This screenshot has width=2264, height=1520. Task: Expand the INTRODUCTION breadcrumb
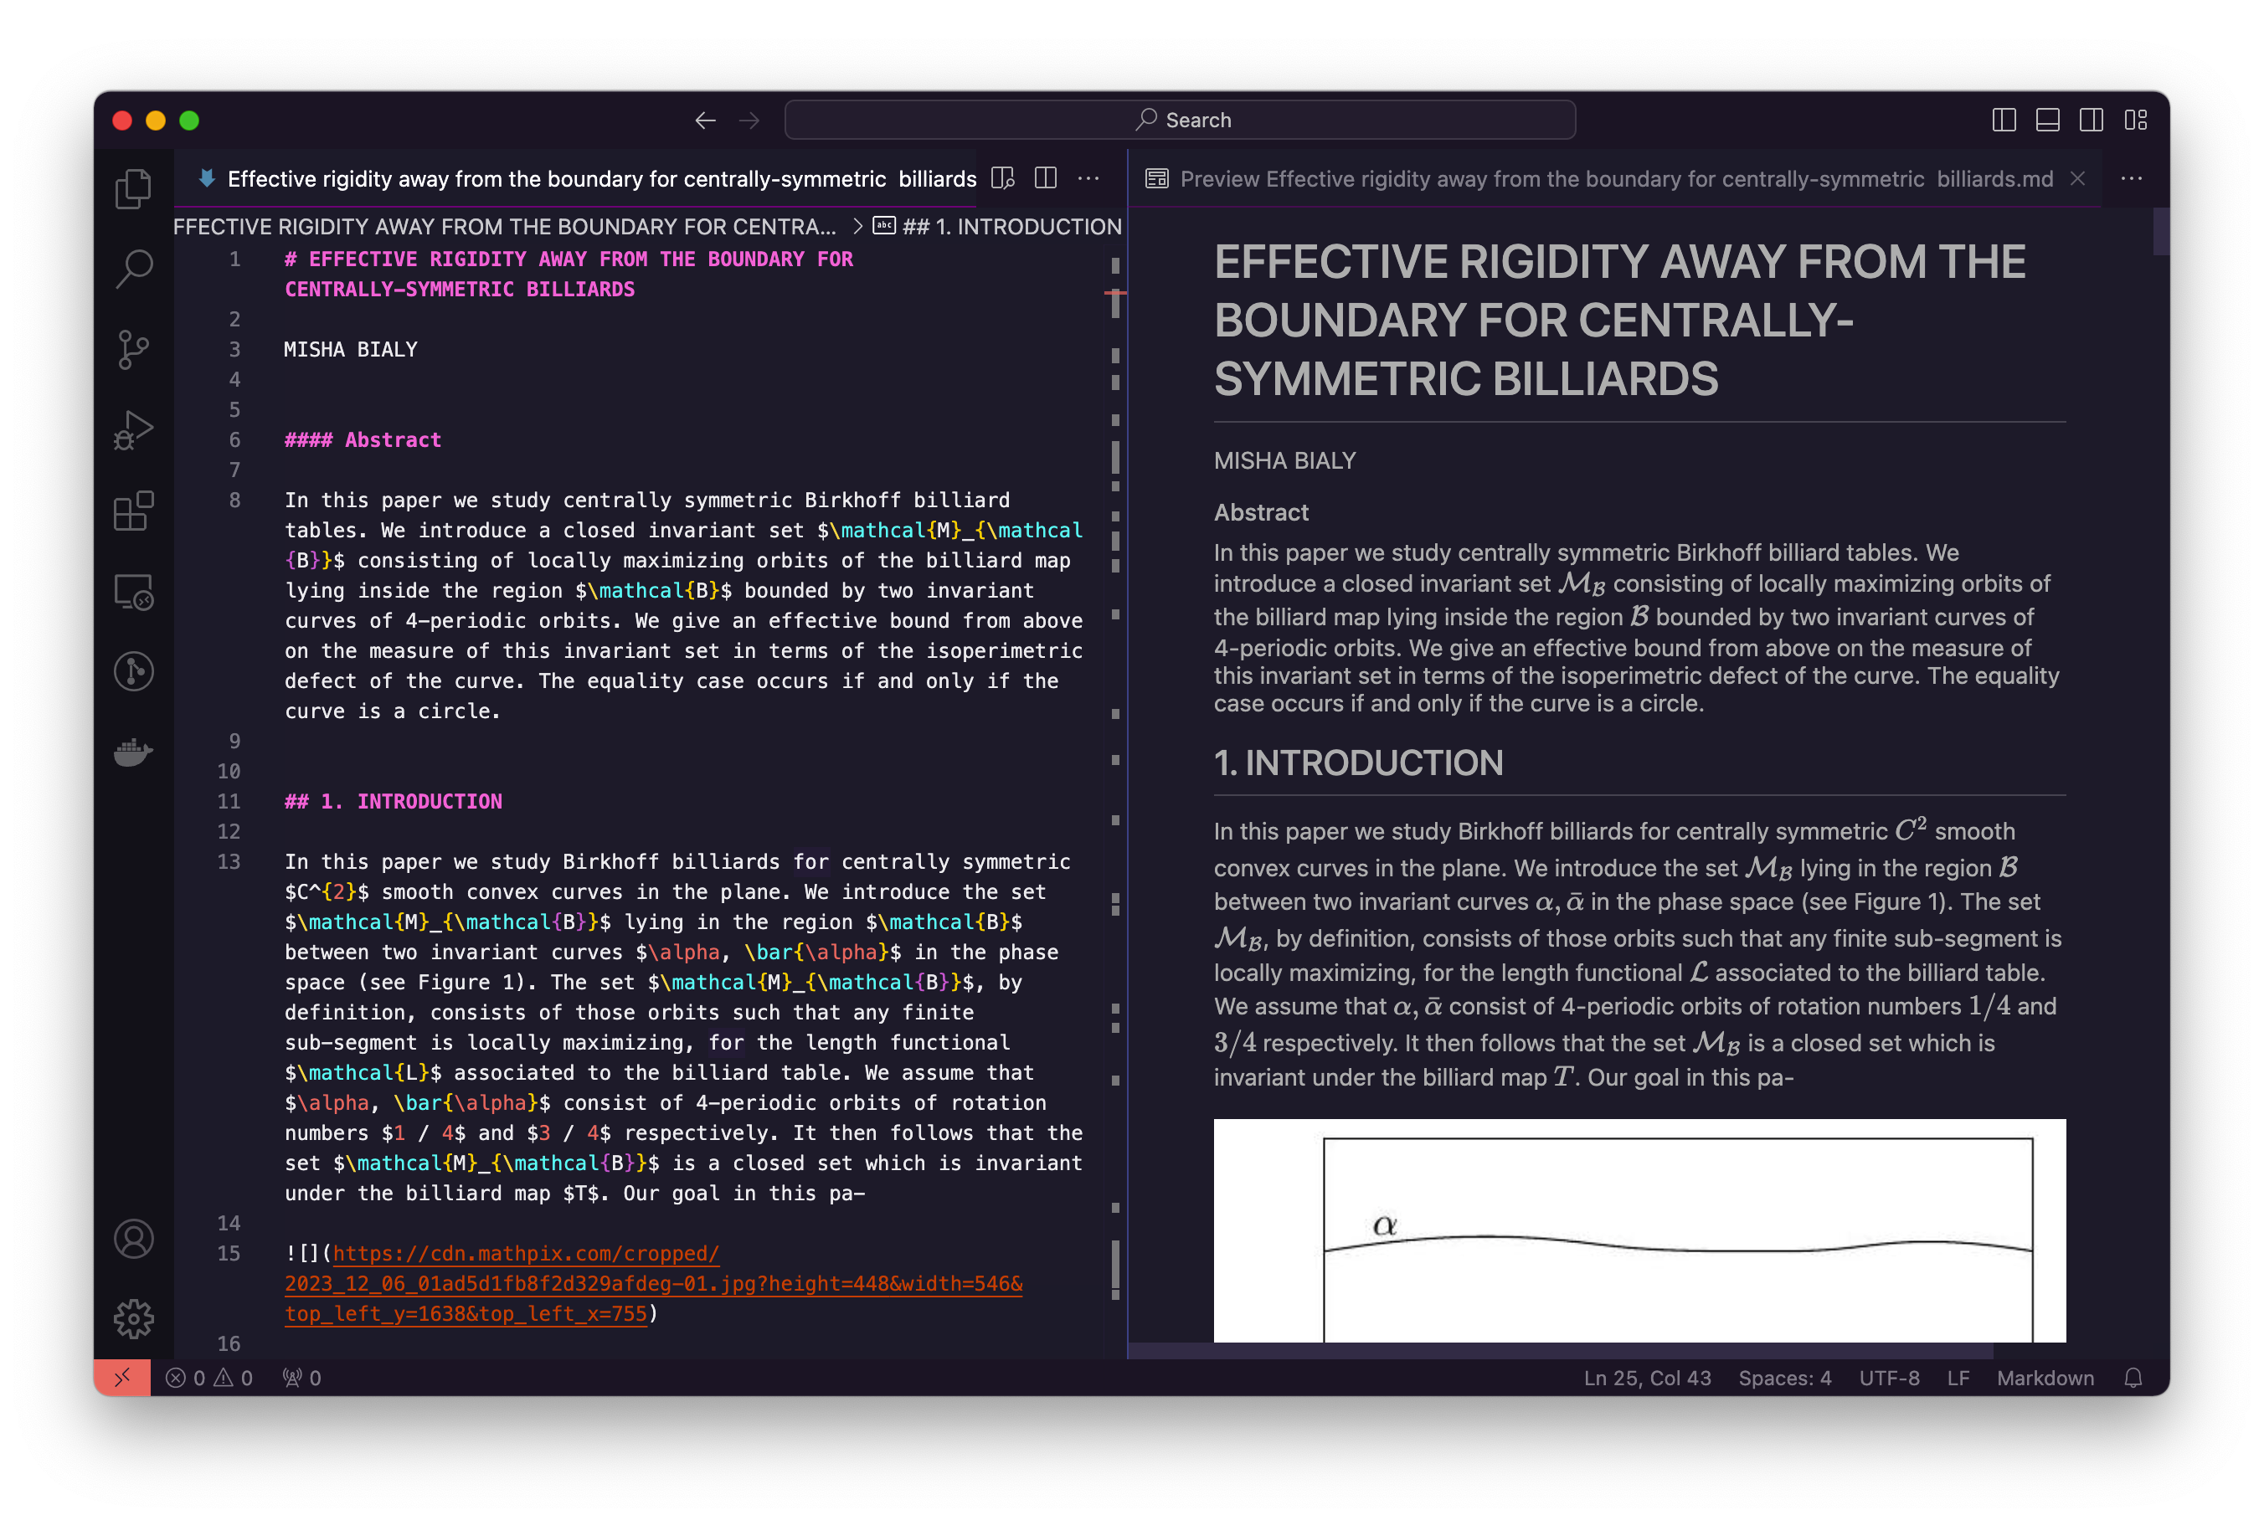pos(1008,226)
